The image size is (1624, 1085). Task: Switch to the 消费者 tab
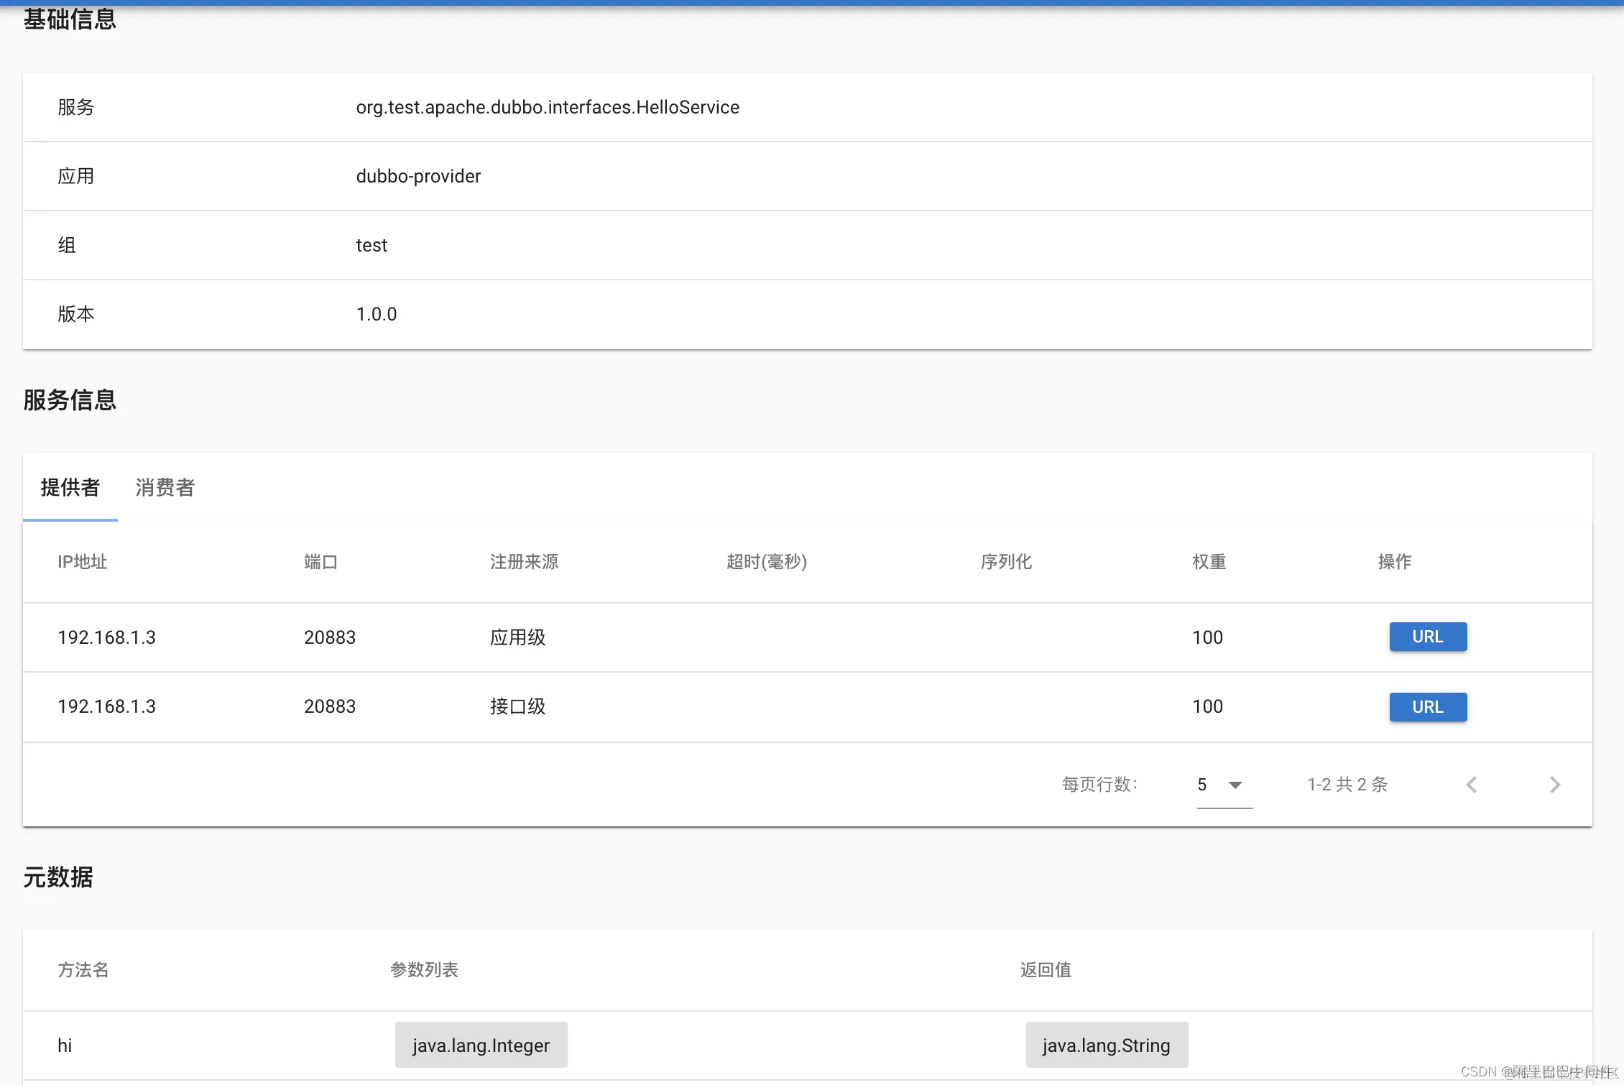165,487
